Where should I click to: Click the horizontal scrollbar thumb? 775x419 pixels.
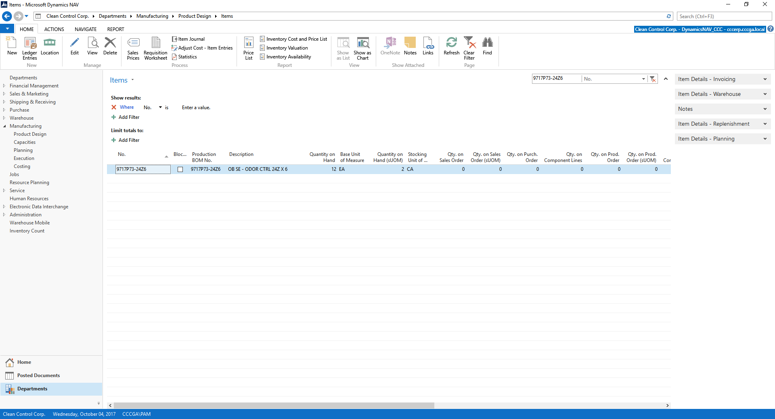pos(274,405)
